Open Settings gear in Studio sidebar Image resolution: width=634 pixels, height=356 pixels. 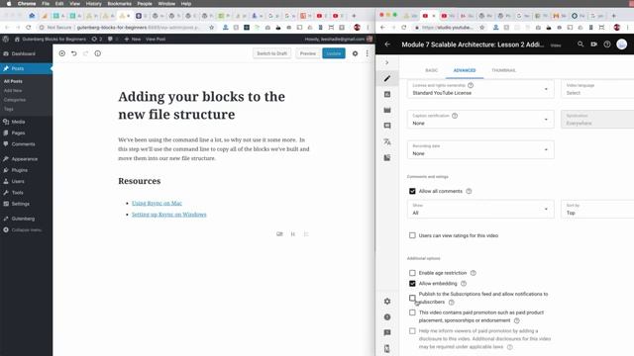click(387, 301)
